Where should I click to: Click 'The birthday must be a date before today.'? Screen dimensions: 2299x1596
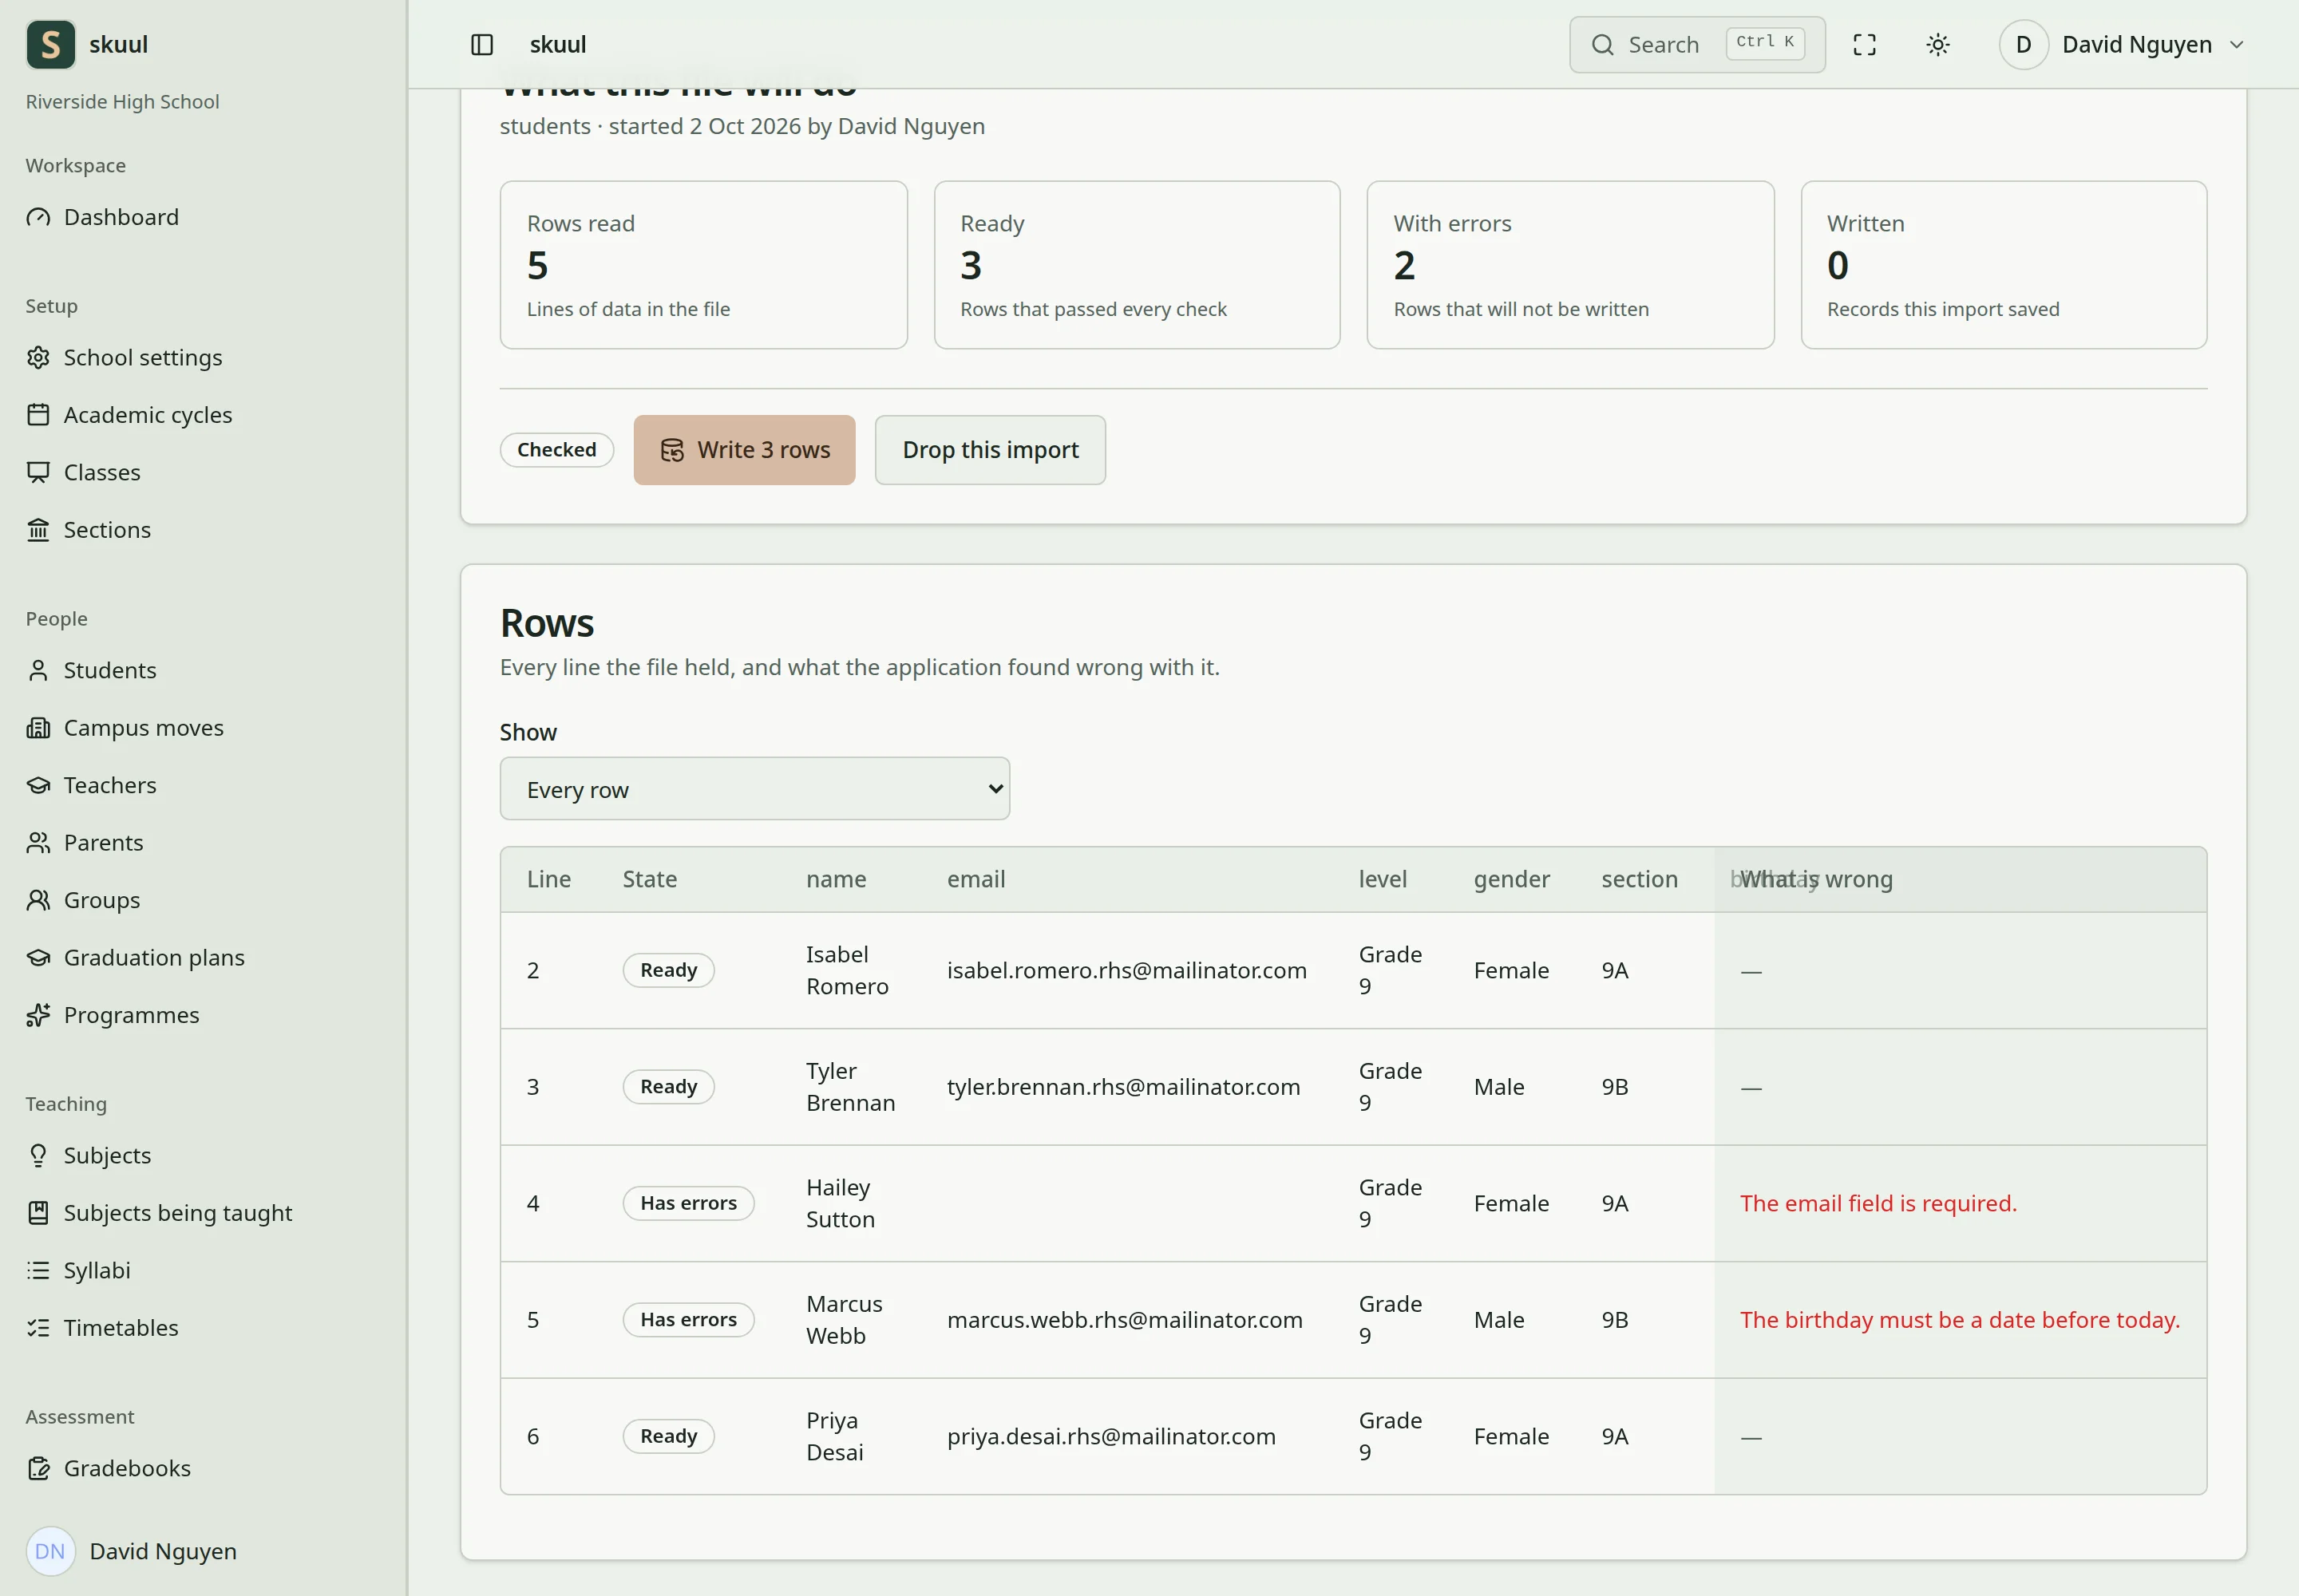1960,1320
